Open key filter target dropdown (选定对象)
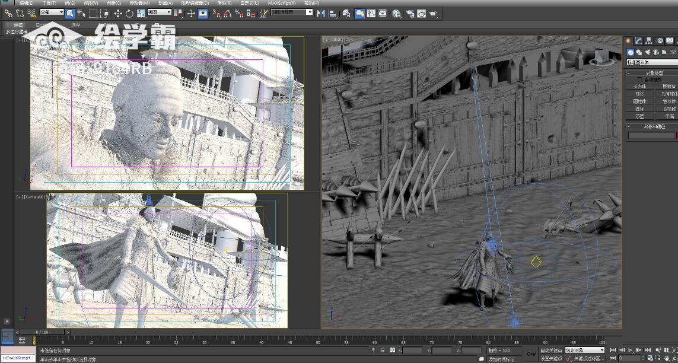The width and height of the screenshot is (678, 363). coord(585,350)
